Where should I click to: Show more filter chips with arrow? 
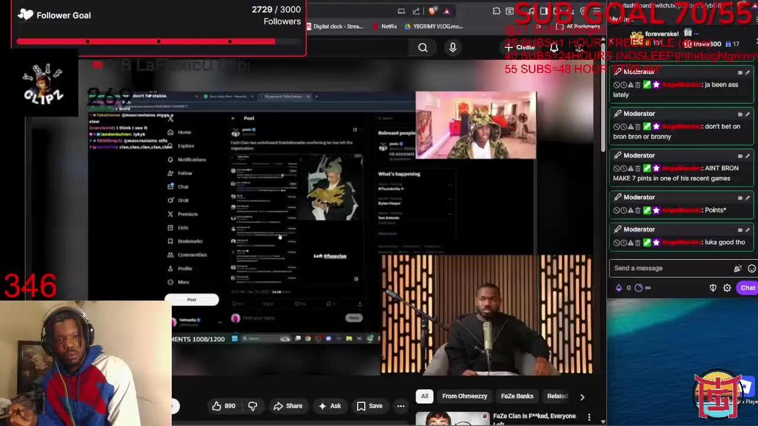click(x=582, y=397)
